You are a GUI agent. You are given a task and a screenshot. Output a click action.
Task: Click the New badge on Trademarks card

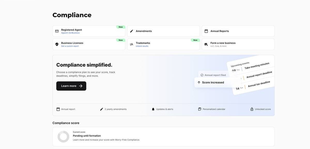[x=195, y=40]
